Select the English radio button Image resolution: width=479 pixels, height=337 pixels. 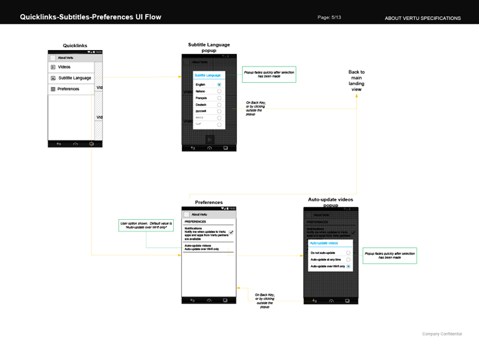pos(219,84)
